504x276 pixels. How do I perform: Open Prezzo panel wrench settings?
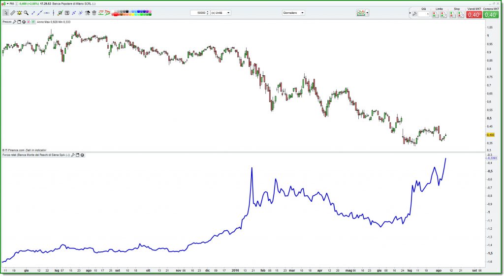[14, 22]
